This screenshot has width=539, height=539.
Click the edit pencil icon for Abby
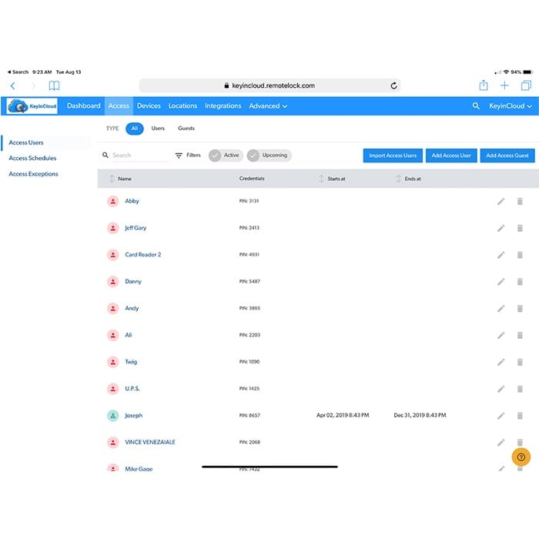coord(500,201)
